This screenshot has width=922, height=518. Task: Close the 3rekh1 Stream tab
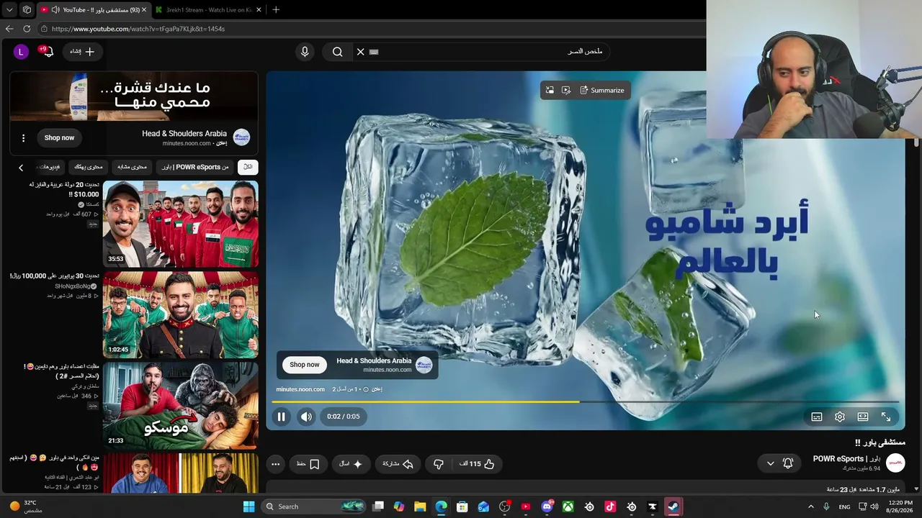tap(259, 9)
